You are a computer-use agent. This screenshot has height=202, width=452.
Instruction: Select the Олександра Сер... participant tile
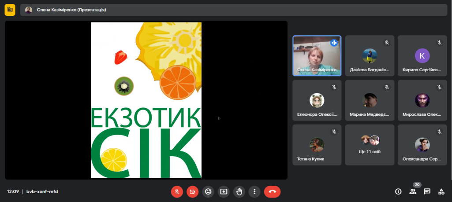pyautogui.click(x=422, y=145)
